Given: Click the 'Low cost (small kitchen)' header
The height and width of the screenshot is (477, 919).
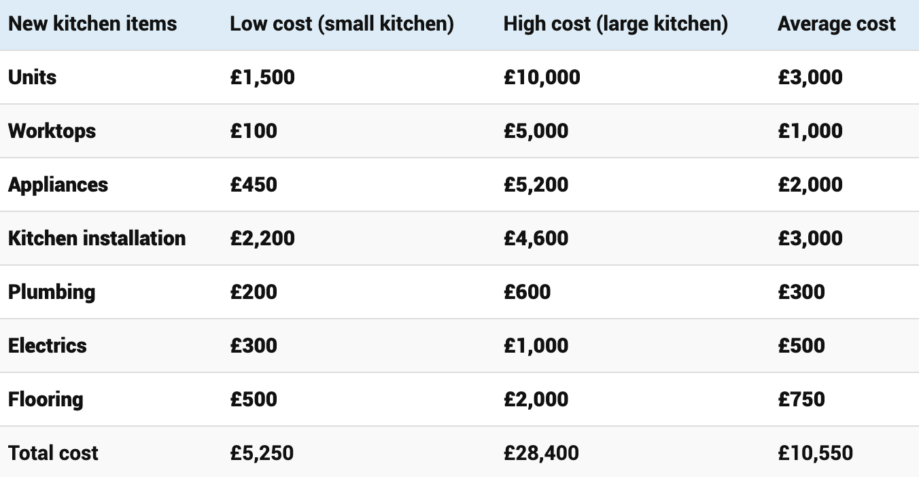Looking at the screenshot, I should click(342, 24).
